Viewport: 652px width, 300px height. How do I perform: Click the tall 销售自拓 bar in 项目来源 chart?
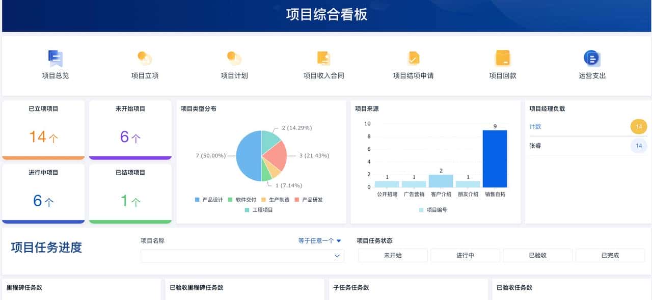[x=494, y=158]
